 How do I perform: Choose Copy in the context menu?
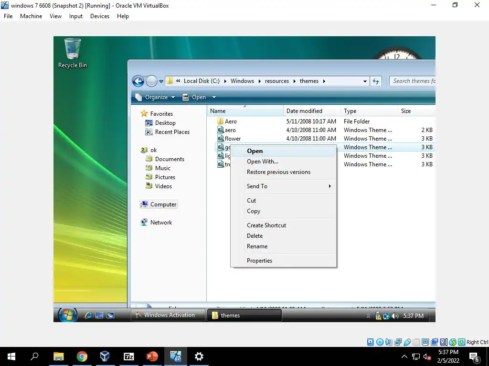click(283, 211)
